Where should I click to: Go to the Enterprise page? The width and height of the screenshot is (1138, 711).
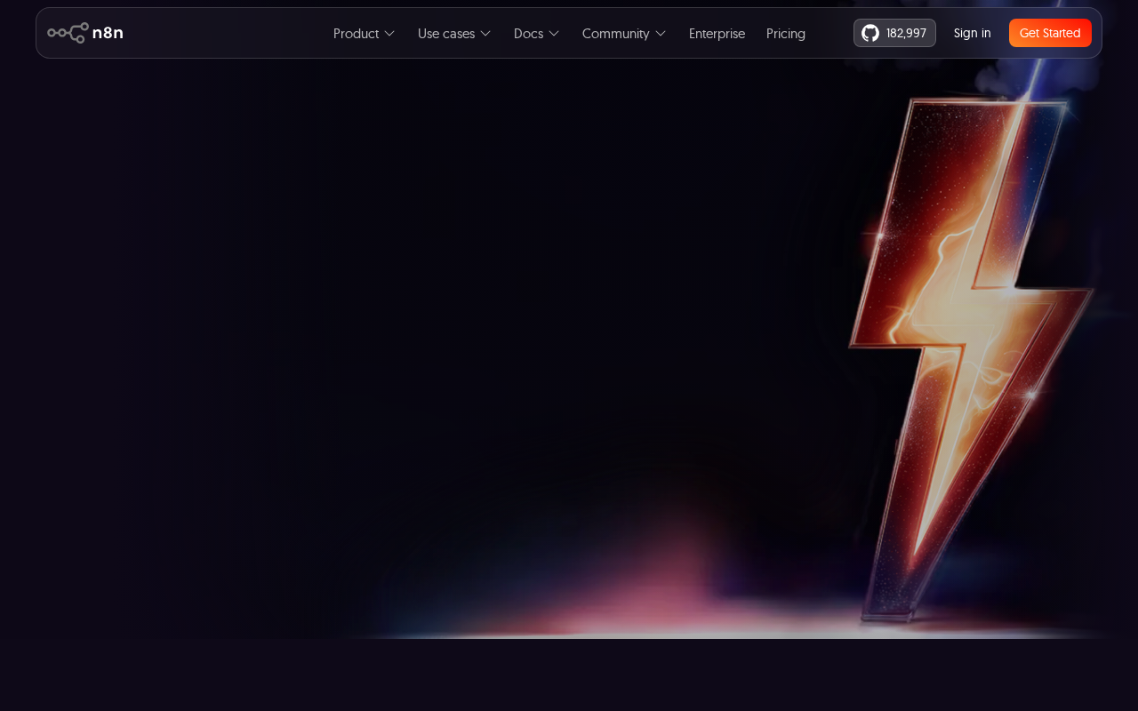click(717, 33)
